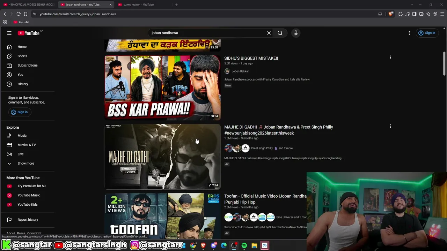447x251 pixels.
Task: Open the Brave playlist music-note icon
Action: pyautogui.click(x=408, y=14)
